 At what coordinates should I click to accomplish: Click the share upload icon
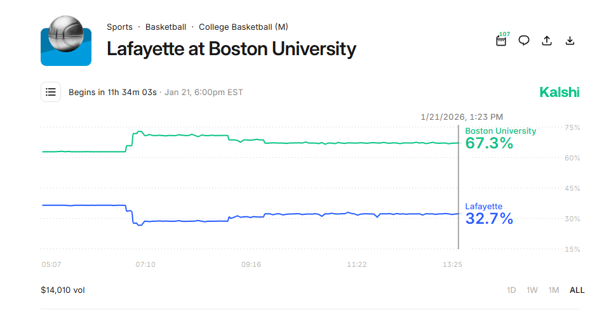547,41
